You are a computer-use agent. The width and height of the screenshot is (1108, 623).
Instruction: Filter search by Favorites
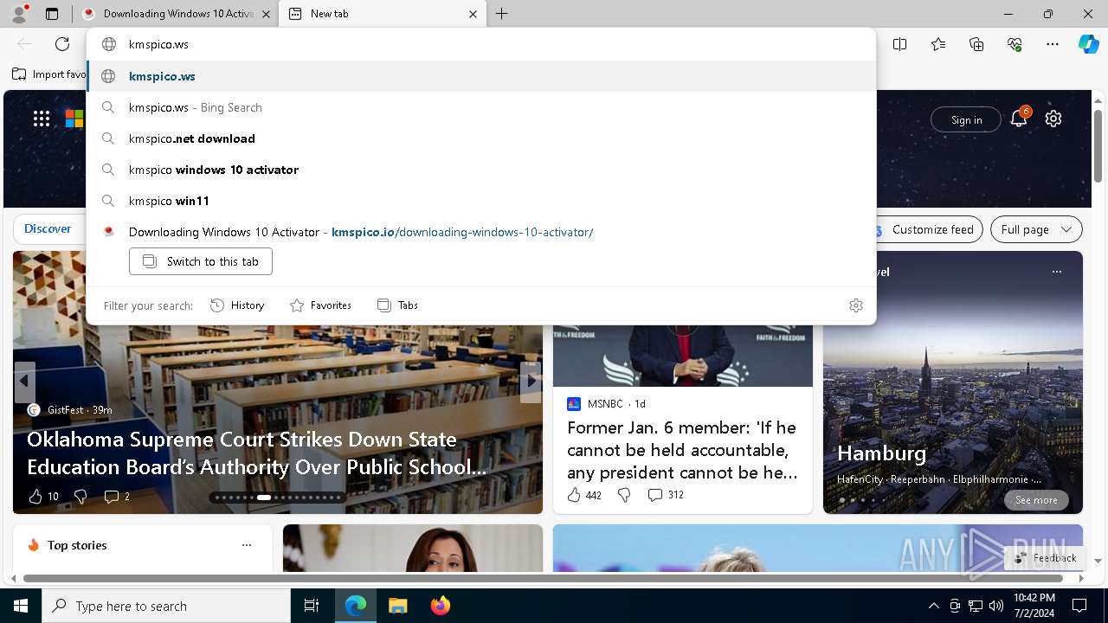[320, 305]
